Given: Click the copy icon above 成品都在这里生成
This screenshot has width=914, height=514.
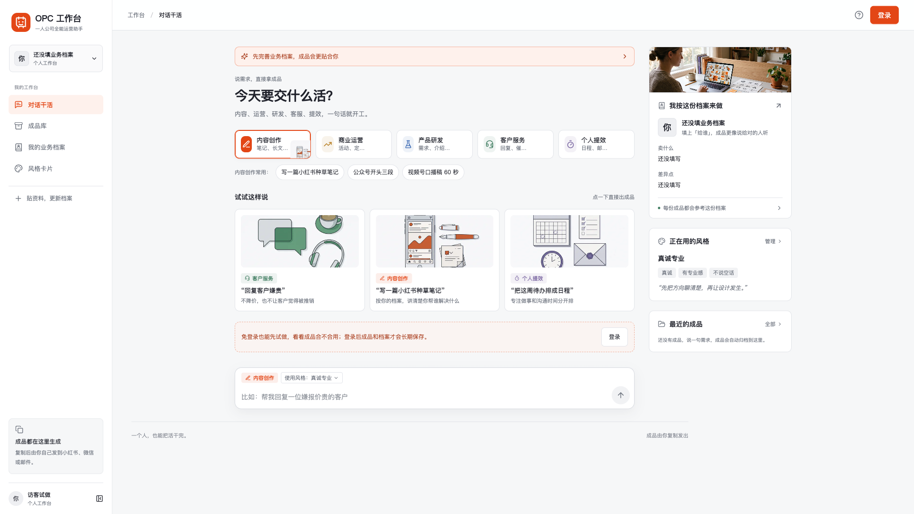Looking at the screenshot, I should [x=19, y=429].
